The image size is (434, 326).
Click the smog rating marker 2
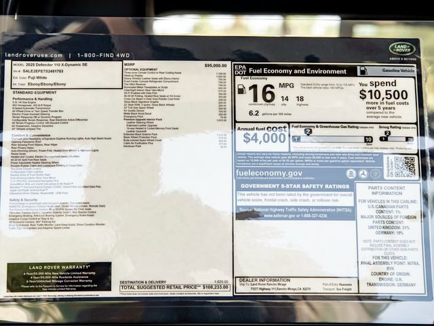tap(387, 134)
